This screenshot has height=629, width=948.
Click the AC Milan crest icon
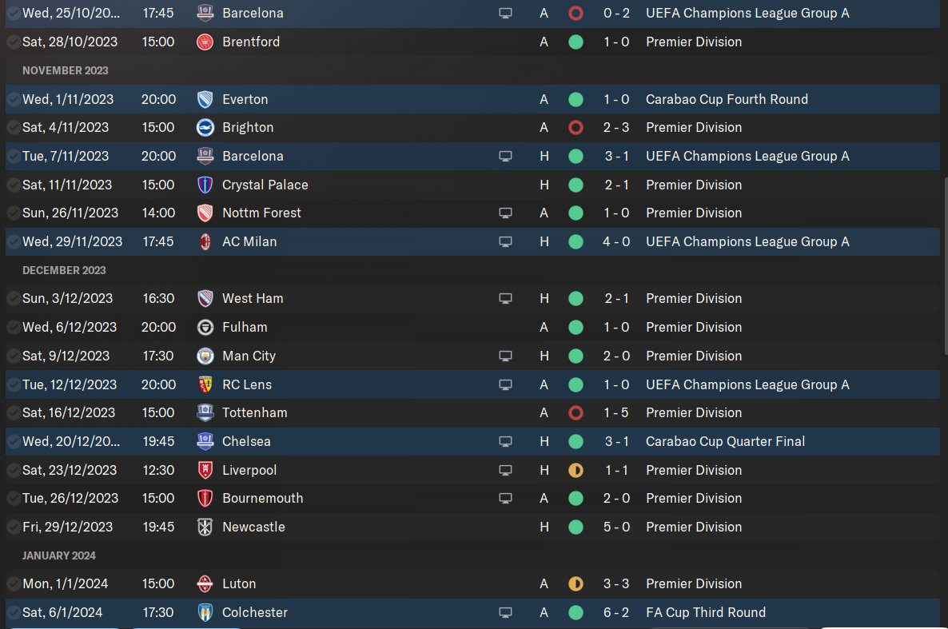coord(205,242)
